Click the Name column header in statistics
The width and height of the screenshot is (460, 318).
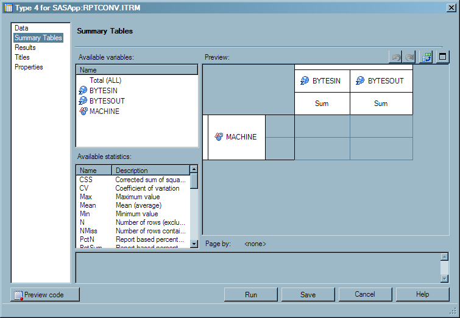pos(94,170)
